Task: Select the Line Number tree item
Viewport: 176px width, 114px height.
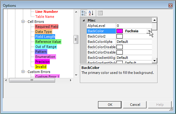Action: tap(47, 12)
